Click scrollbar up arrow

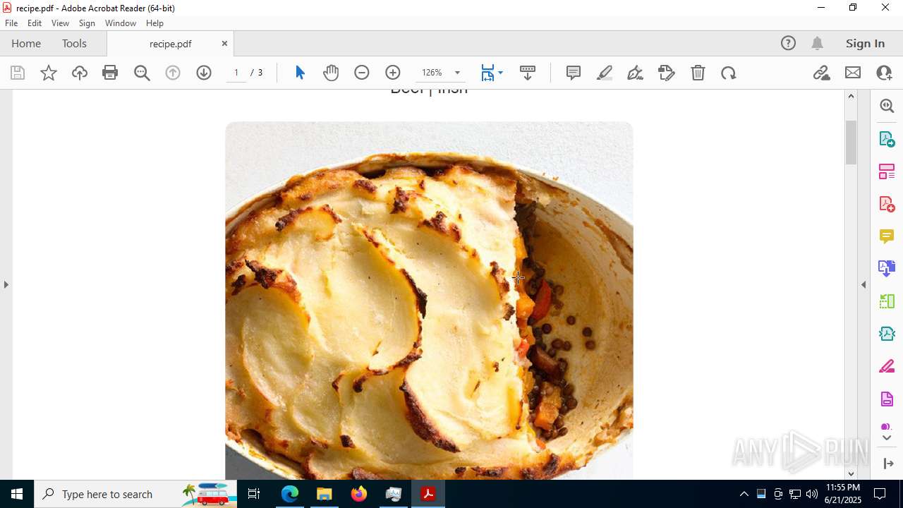click(851, 96)
